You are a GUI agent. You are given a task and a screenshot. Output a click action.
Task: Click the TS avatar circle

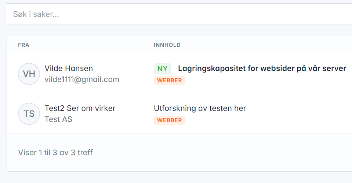click(x=29, y=114)
